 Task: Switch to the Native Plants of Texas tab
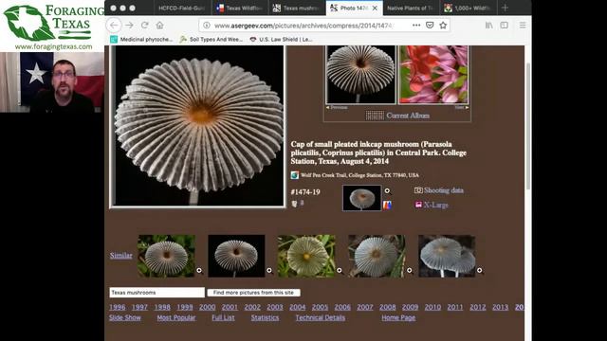[411, 8]
